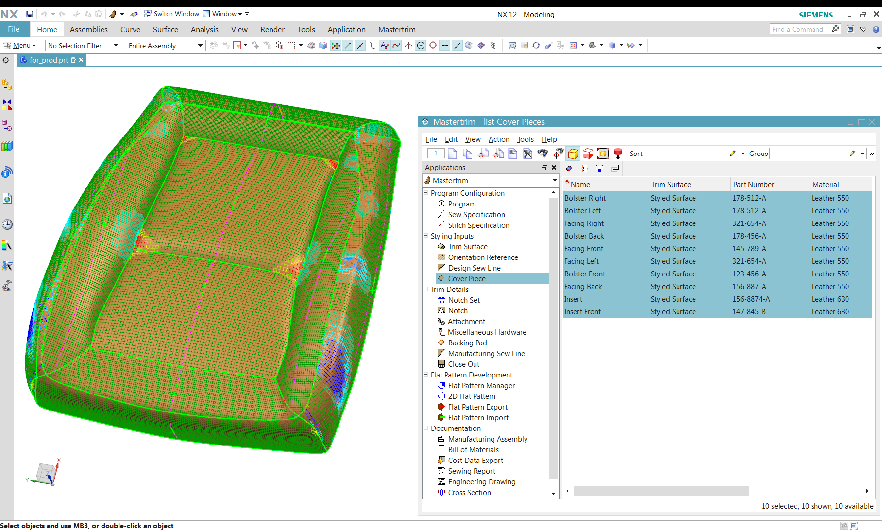
Task: Toggle the Enable Snap Point button
Action: tap(336, 45)
